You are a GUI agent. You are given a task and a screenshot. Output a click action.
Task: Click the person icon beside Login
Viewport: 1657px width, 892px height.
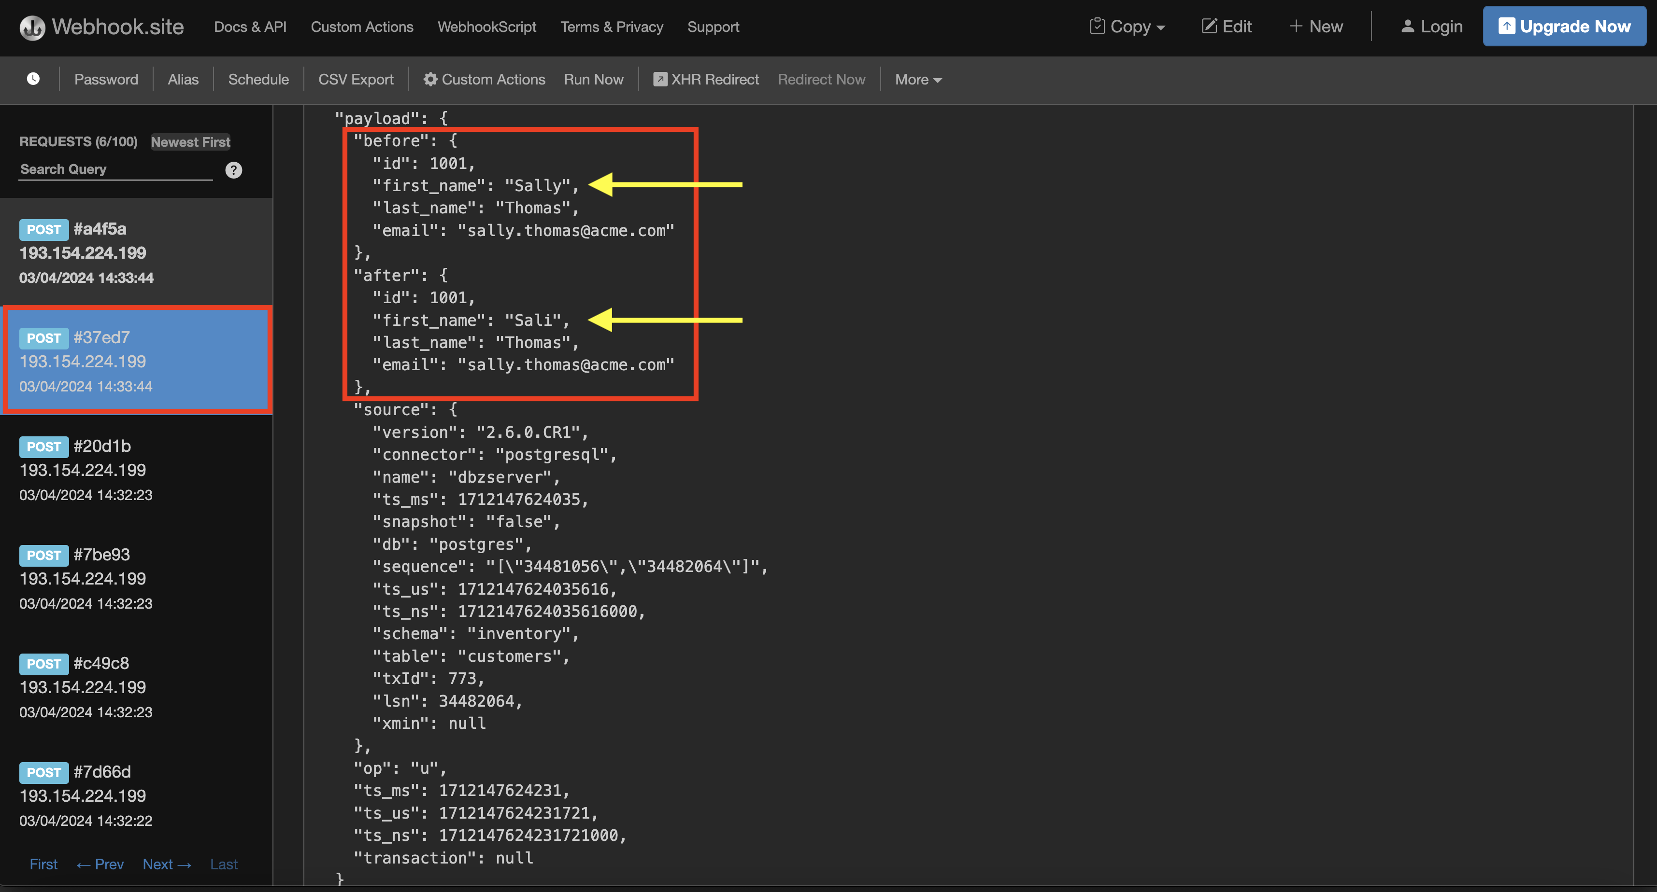point(1407,26)
